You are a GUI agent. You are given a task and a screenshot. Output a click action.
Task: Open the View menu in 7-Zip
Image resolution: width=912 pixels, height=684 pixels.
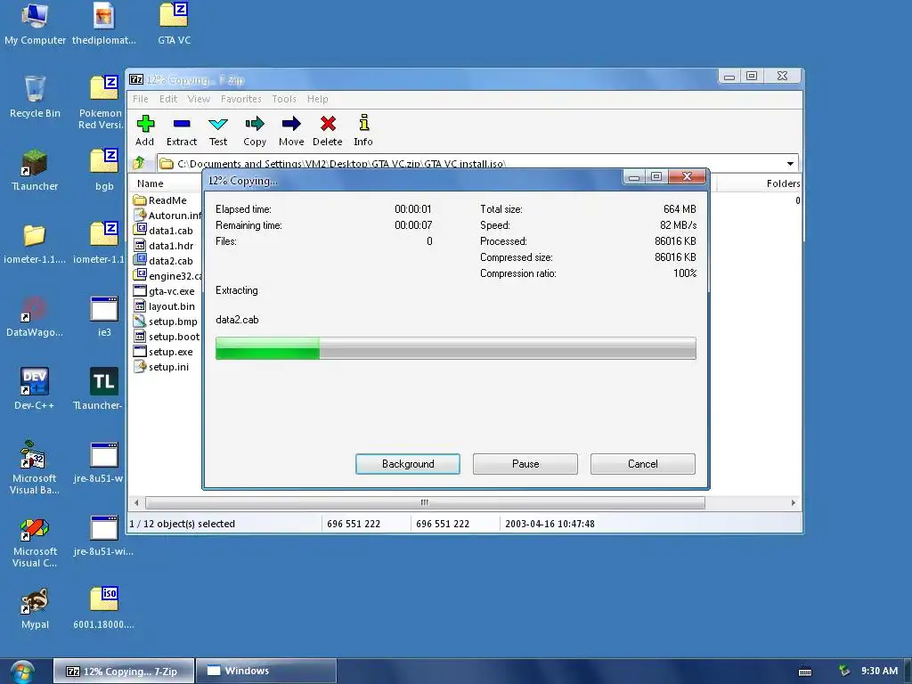point(199,99)
